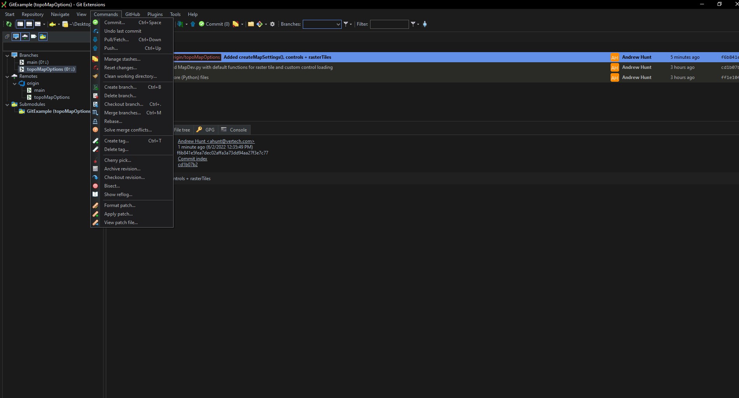Open the Navigate menu
The image size is (739, 398).
[60, 14]
